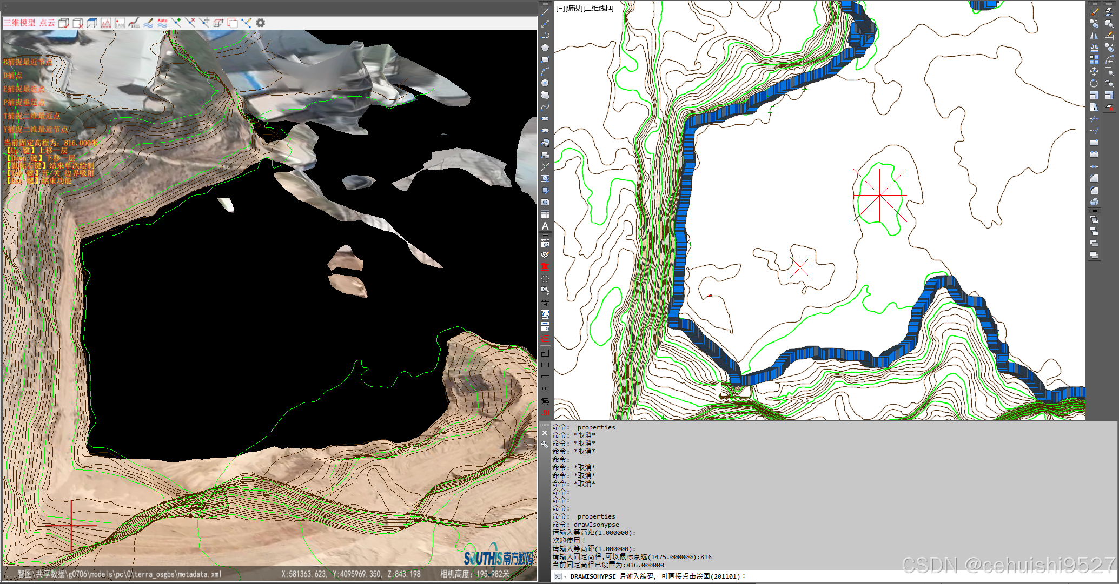1119x584 pixels.
Task: Click the cube raise elevation icon
Action: [x=218, y=23]
